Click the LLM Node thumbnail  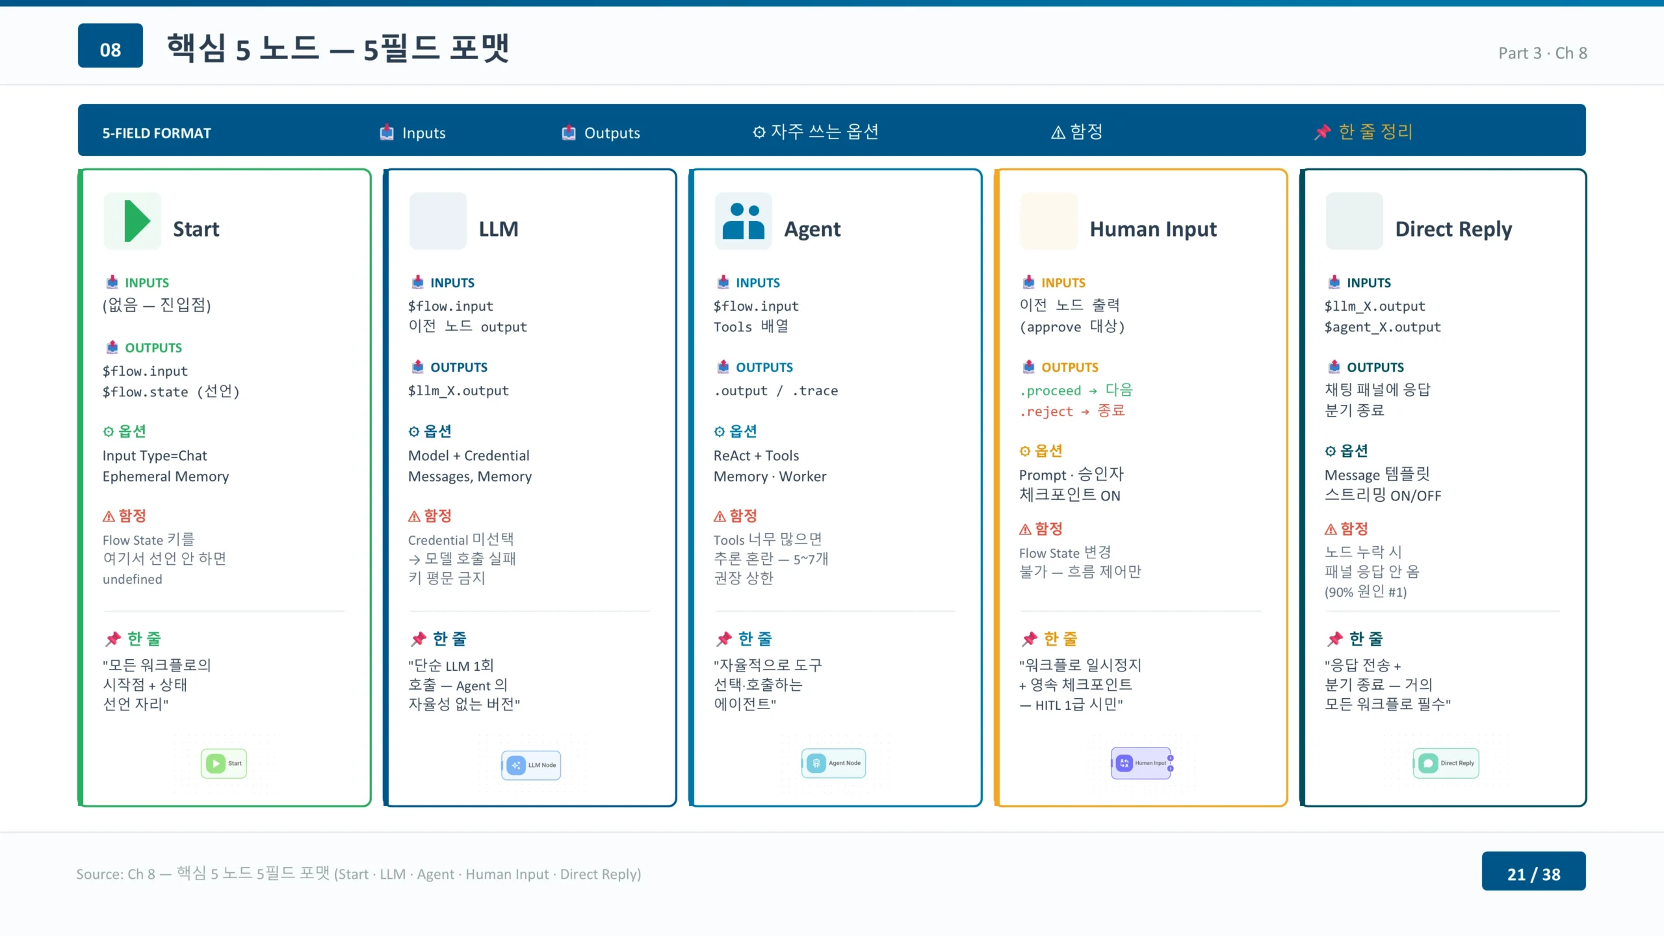pos(531,765)
